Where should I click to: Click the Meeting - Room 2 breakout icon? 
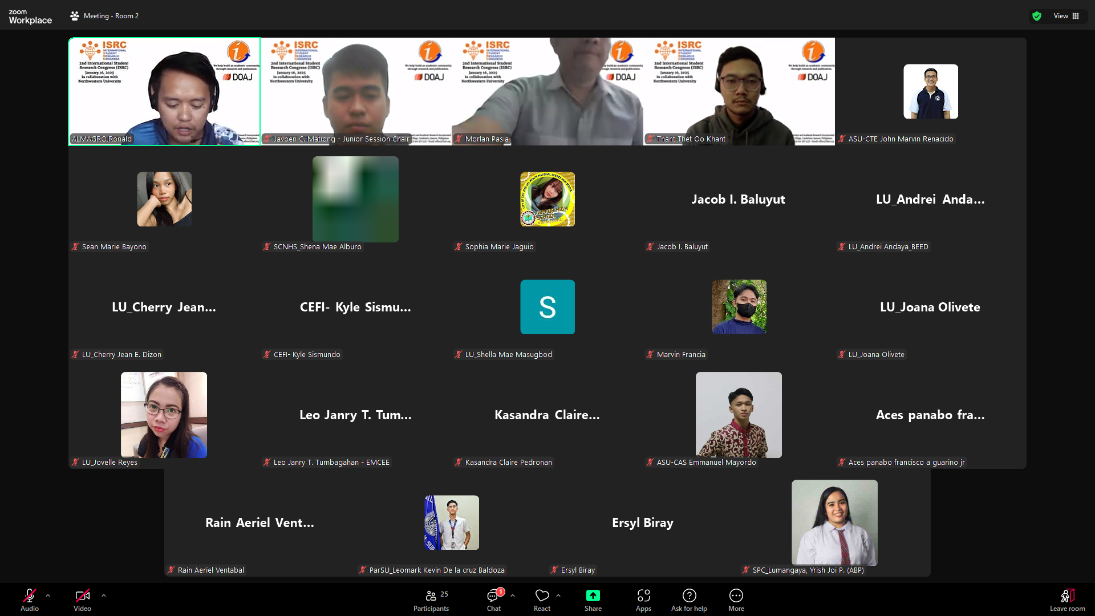(75, 16)
